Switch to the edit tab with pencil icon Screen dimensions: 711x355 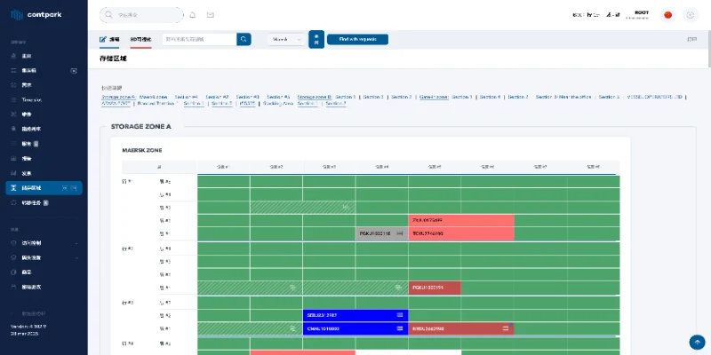coord(109,39)
